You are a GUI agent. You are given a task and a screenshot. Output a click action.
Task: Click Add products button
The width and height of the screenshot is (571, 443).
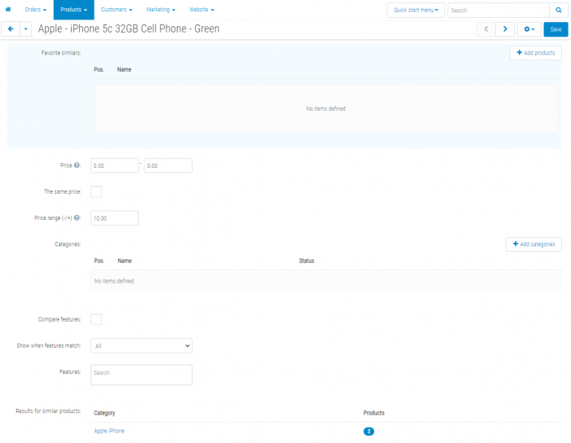coord(536,53)
